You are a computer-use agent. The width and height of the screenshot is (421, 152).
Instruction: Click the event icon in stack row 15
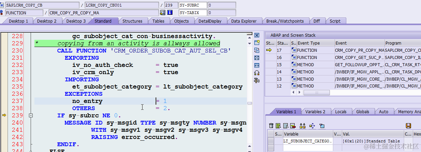click(x=294, y=65)
